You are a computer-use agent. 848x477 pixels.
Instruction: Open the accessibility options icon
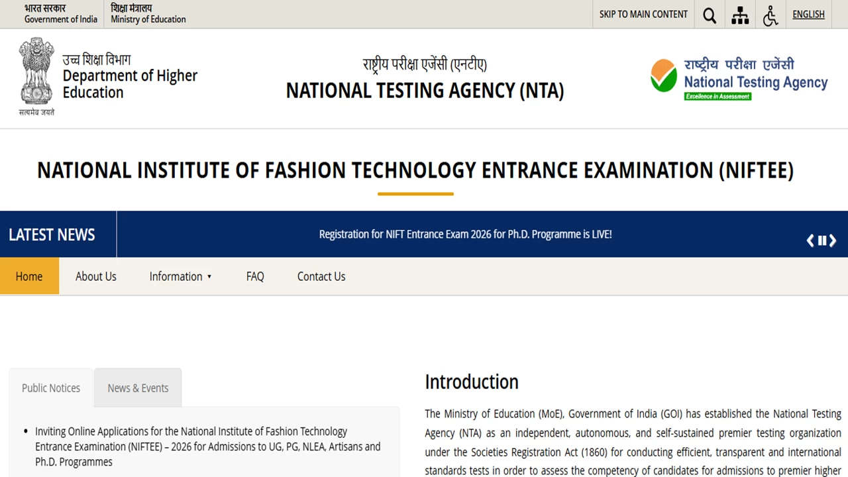point(770,14)
